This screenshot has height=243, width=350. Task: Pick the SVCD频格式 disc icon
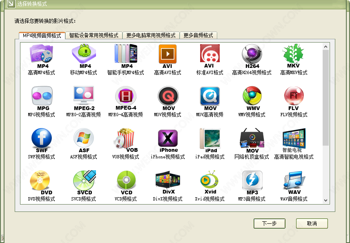85,180
